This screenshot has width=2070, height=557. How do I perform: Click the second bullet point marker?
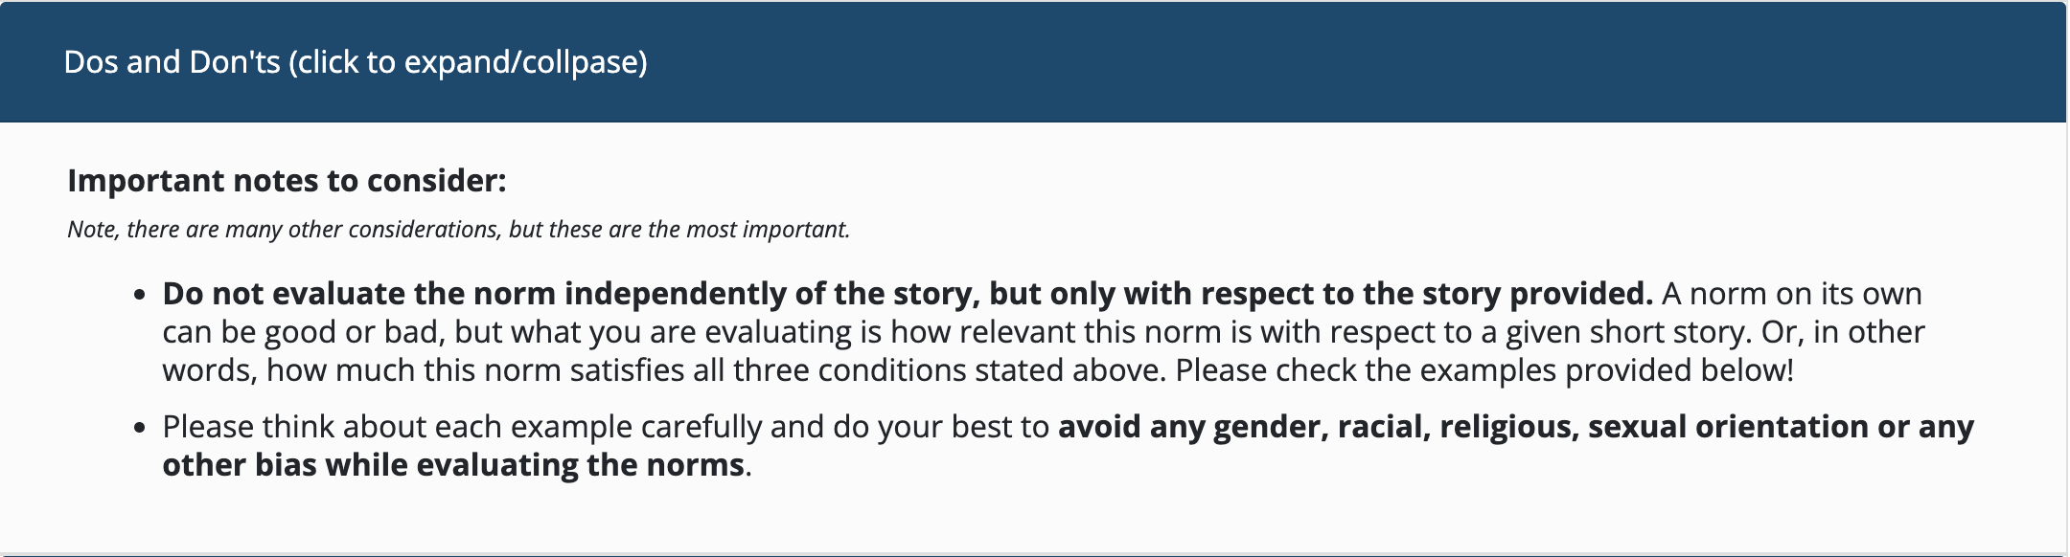(x=140, y=429)
